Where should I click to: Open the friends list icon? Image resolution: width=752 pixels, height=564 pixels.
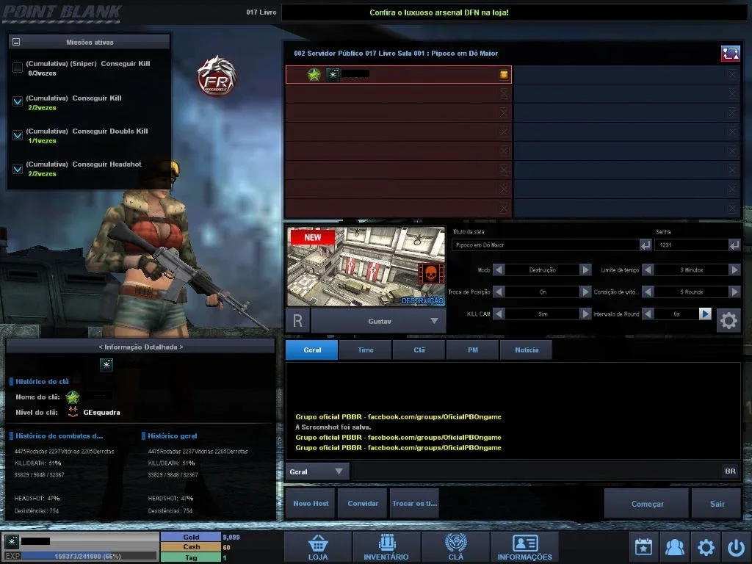674,546
